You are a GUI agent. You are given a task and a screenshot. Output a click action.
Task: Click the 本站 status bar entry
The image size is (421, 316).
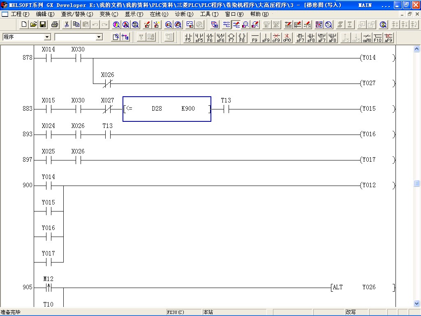pos(208,312)
